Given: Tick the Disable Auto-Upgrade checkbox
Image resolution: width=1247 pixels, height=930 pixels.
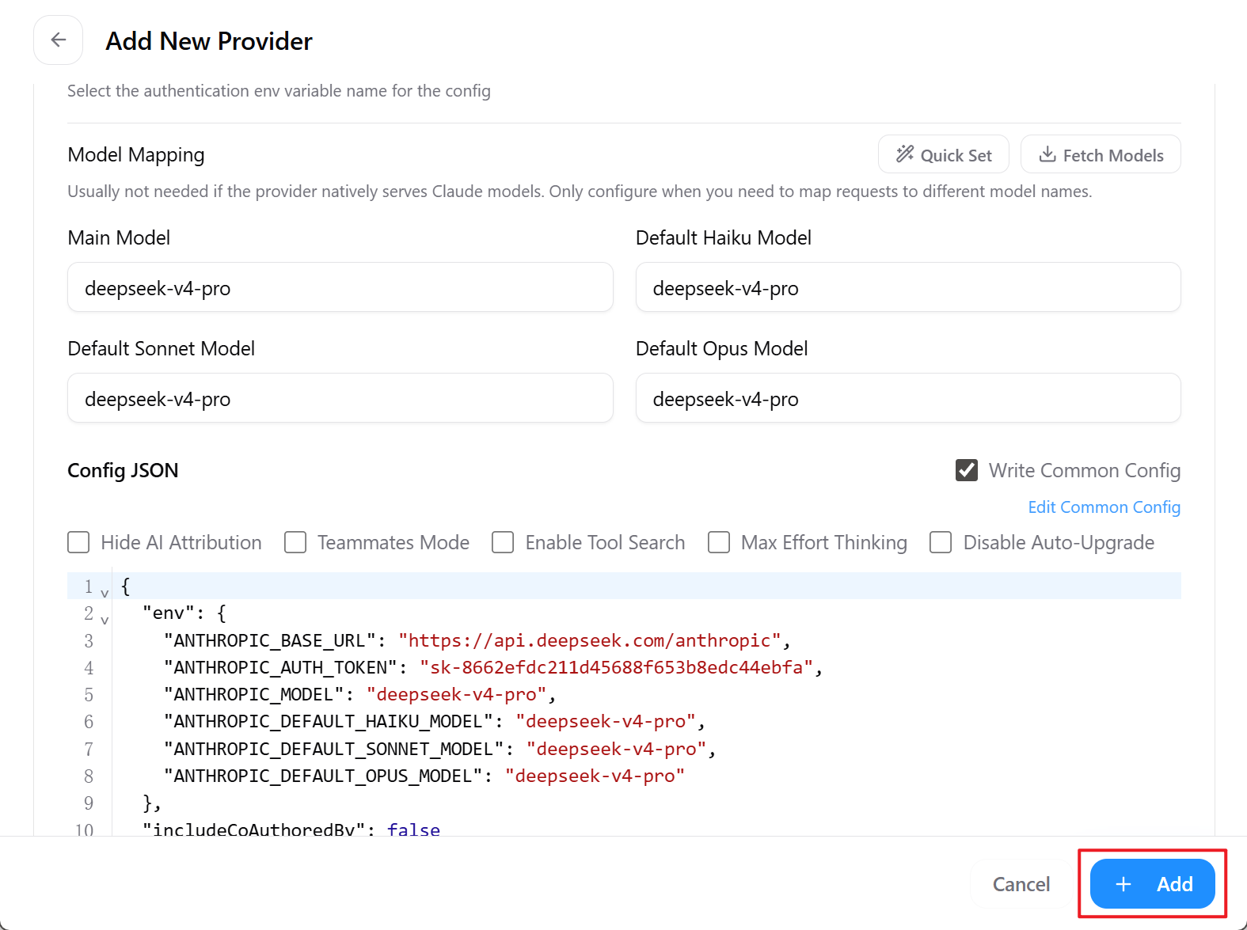Looking at the screenshot, I should pyautogui.click(x=941, y=542).
